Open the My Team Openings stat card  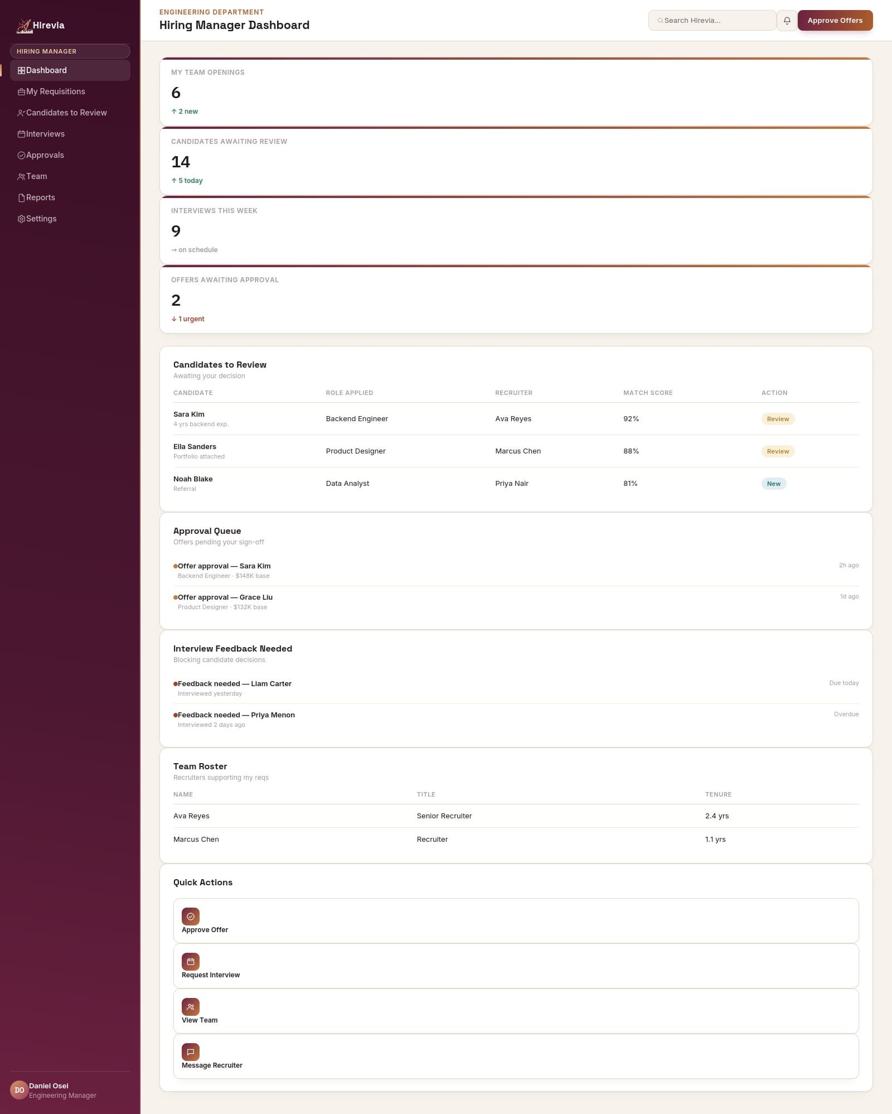516,91
